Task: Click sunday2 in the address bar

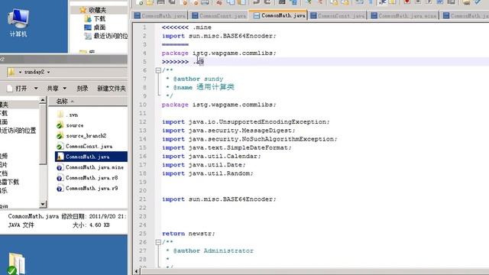Action: coord(34,72)
